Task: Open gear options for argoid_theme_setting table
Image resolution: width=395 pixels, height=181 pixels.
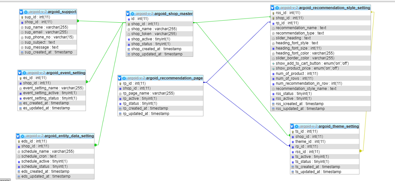Action: (x=297, y=126)
